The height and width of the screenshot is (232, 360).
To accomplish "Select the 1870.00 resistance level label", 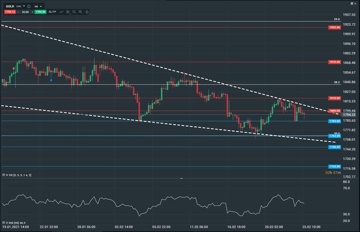I will tap(334, 62).
